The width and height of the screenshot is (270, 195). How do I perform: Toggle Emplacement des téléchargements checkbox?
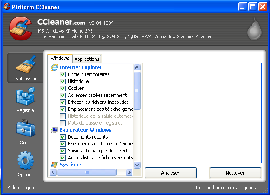click(x=63, y=109)
